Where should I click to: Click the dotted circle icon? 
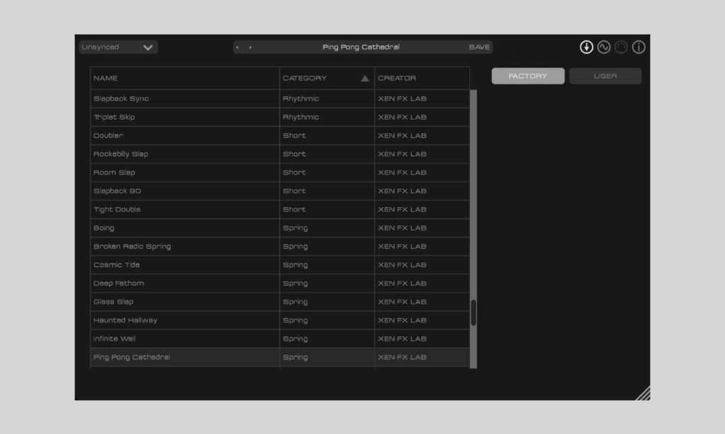[621, 47]
